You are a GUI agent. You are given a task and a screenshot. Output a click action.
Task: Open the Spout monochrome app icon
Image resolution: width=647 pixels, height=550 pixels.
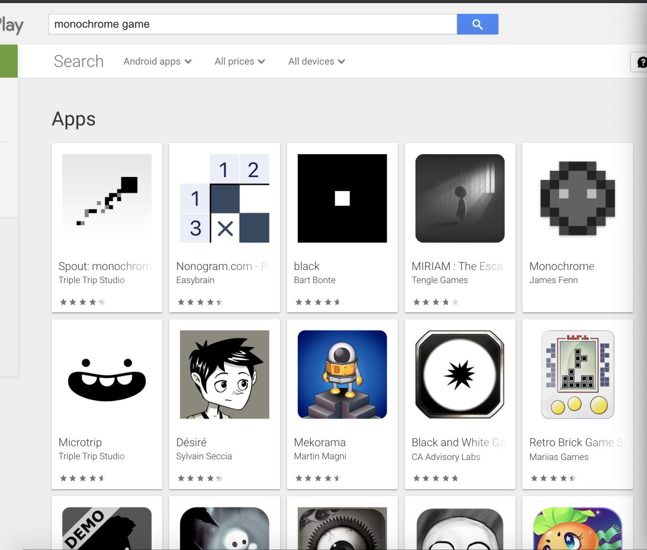tap(107, 199)
